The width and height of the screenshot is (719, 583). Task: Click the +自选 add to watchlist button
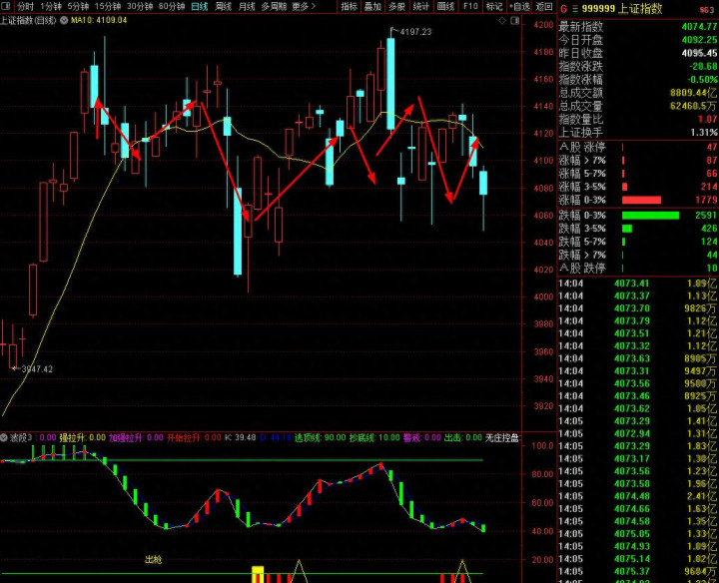click(518, 6)
